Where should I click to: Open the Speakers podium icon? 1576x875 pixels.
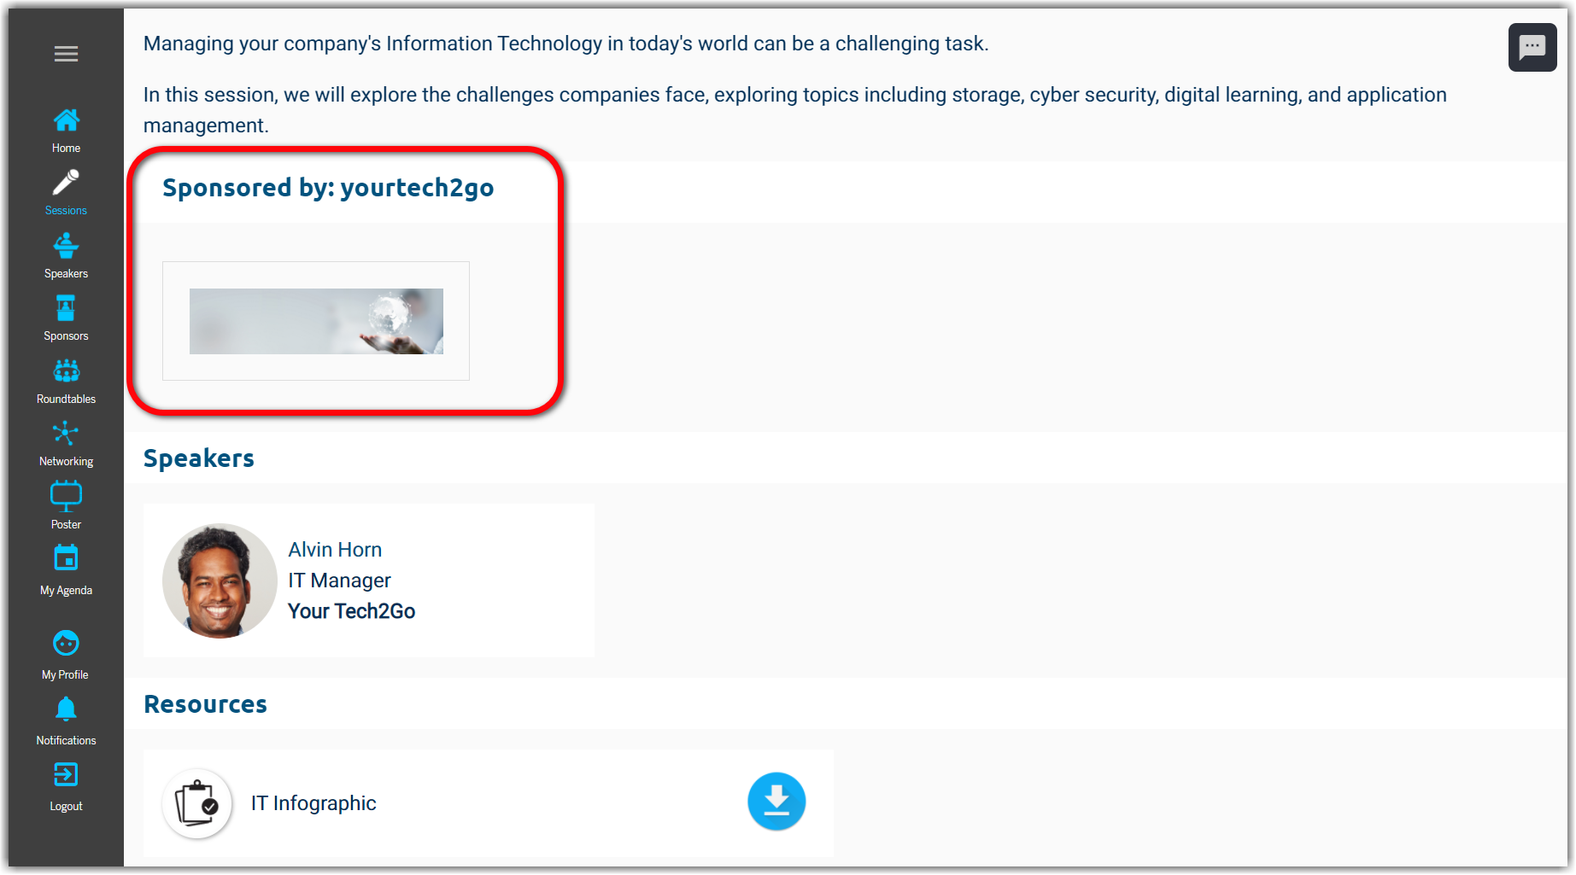pos(66,246)
